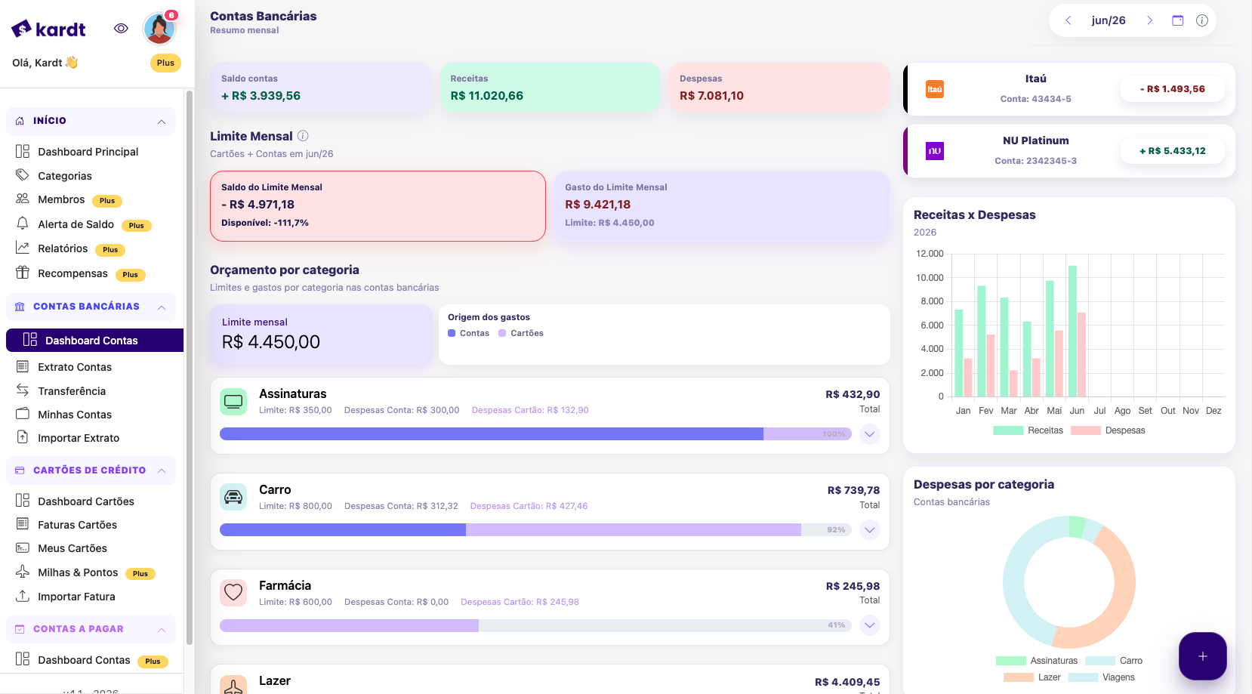The width and height of the screenshot is (1252, 694).
Task: Expand the Carro category details
Action: [x=870, y=530]
